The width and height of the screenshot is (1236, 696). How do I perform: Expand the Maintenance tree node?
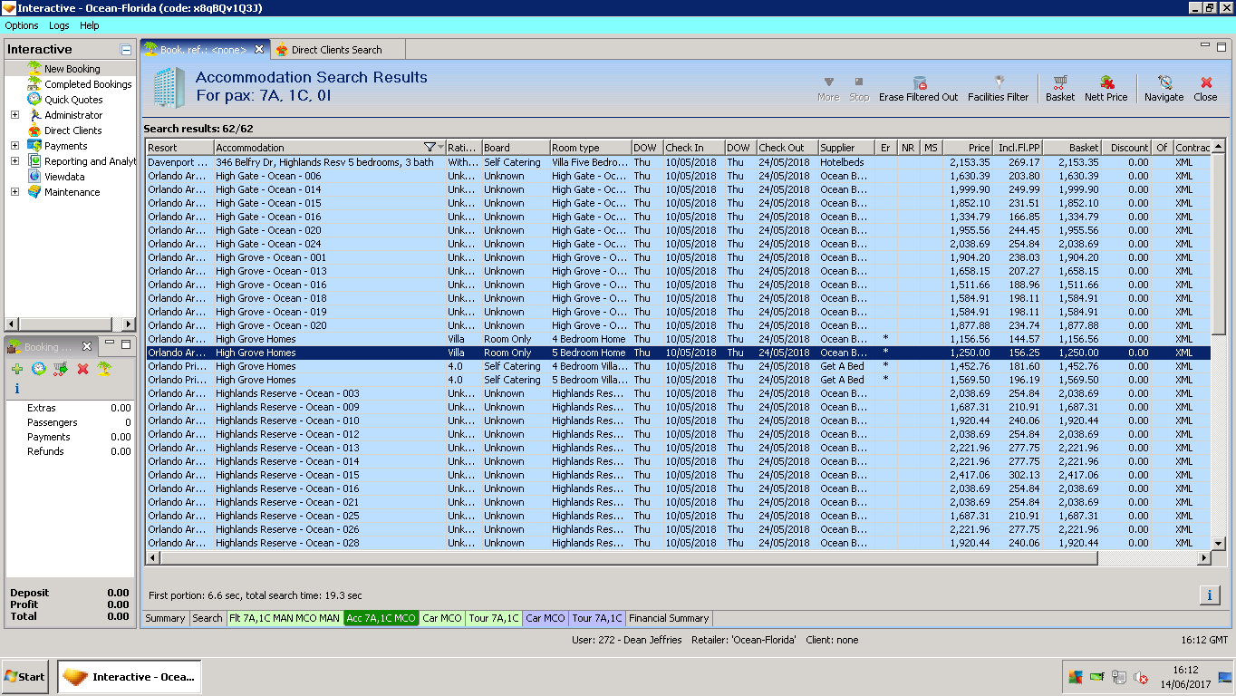pyautogui.click(x=14, y=192)
